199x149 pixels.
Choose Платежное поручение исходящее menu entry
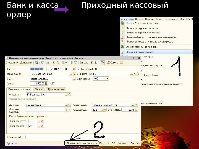(x=143, y=33)
